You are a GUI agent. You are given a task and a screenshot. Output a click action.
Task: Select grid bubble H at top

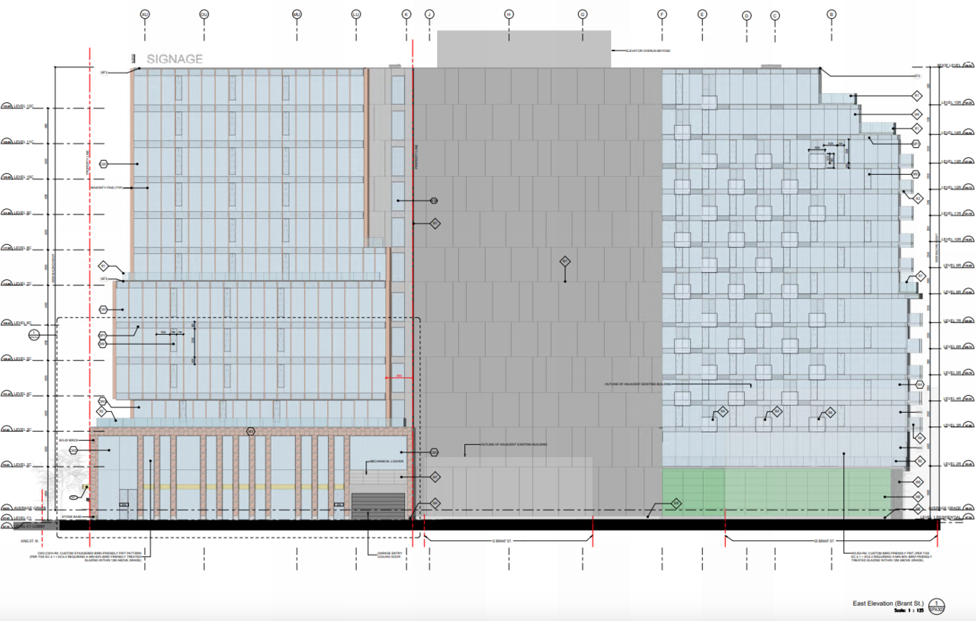click(509, 14)
